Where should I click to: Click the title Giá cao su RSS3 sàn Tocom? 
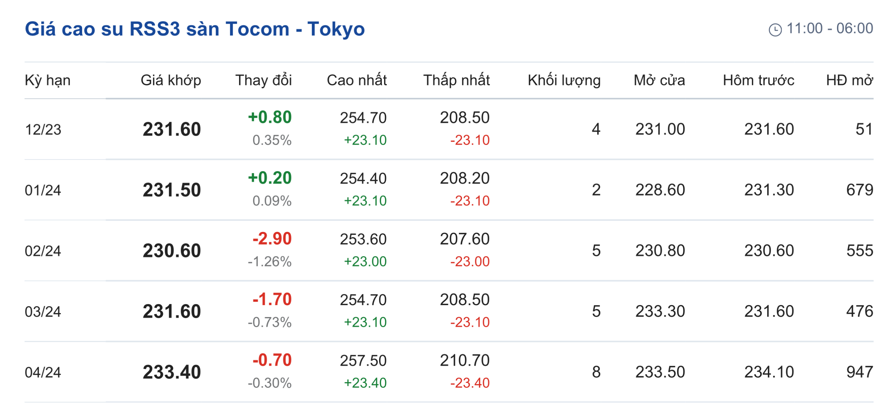point(194,29)
